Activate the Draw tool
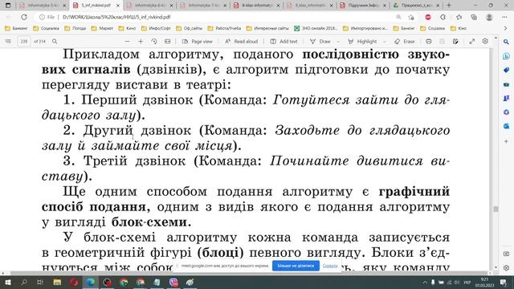514x289 pixels. pyautogui.click(x=320, y=42)
